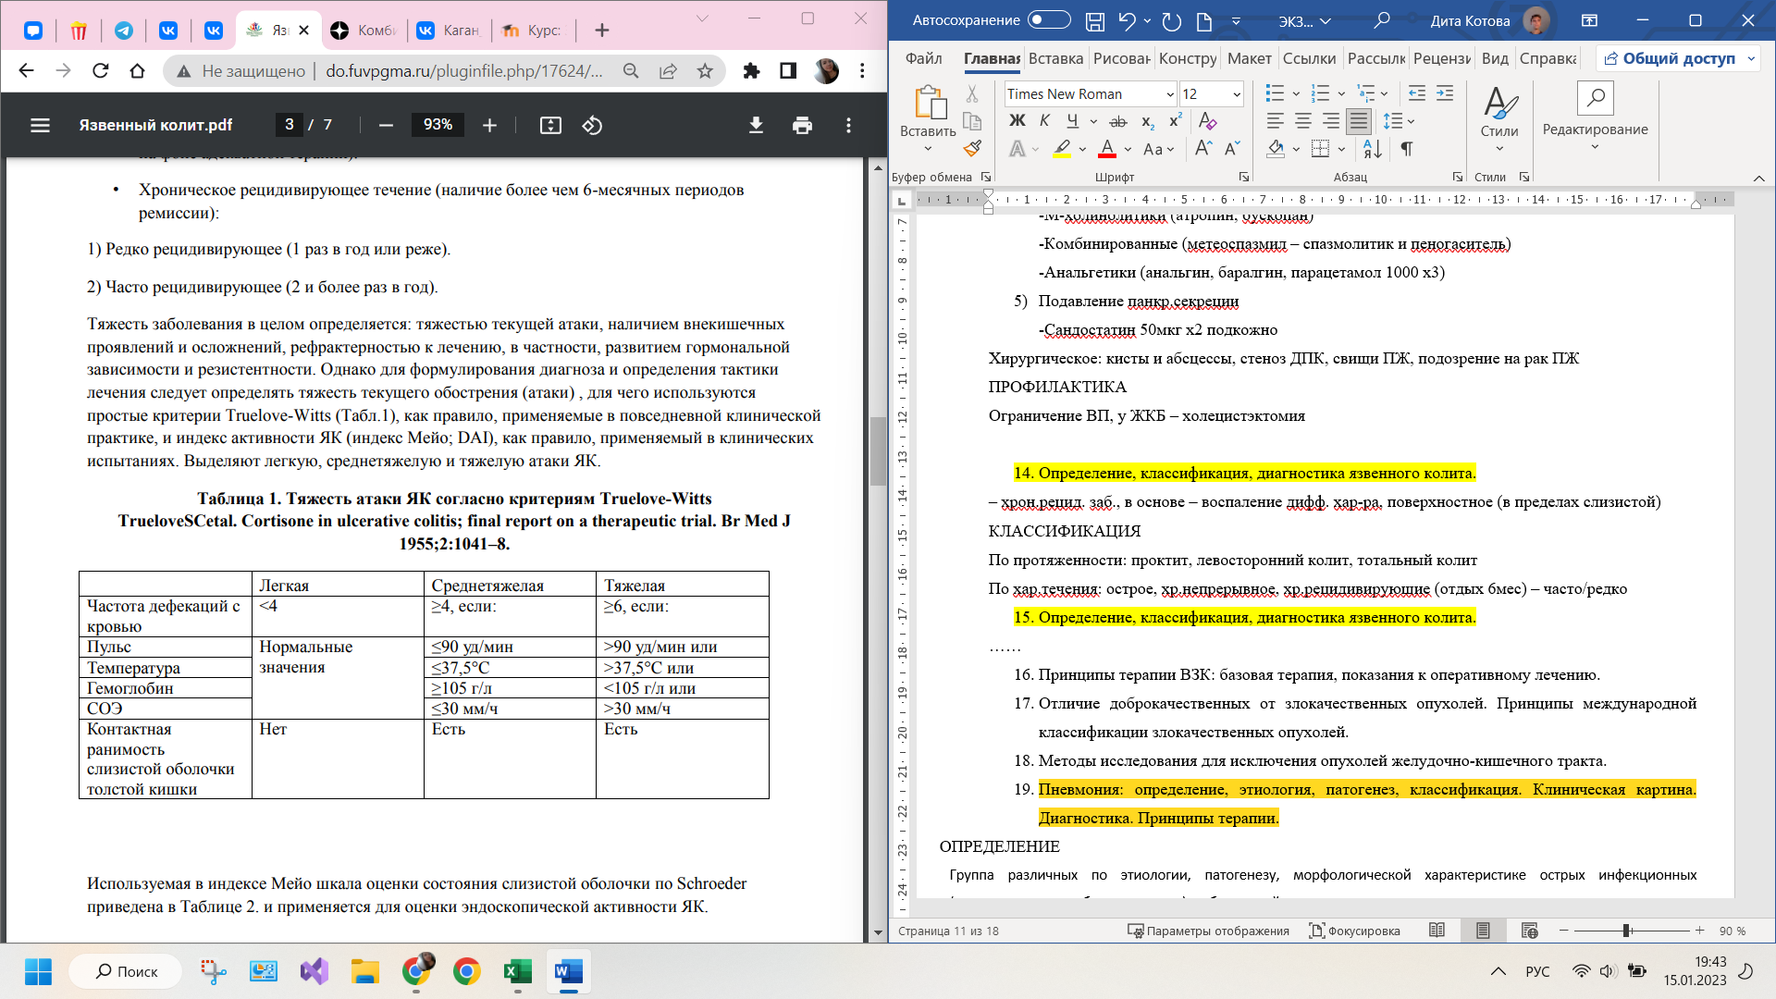Reload the browser page
This screenshot has width=1776, height=999.
(101, 70)
